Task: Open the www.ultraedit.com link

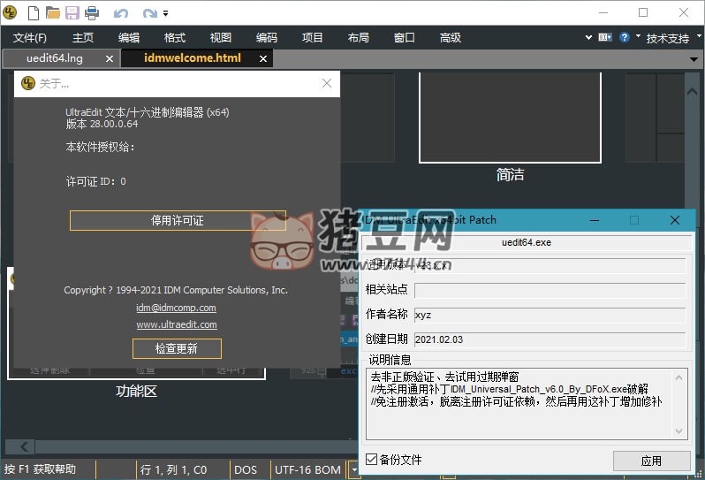Action: pos(177,324)
